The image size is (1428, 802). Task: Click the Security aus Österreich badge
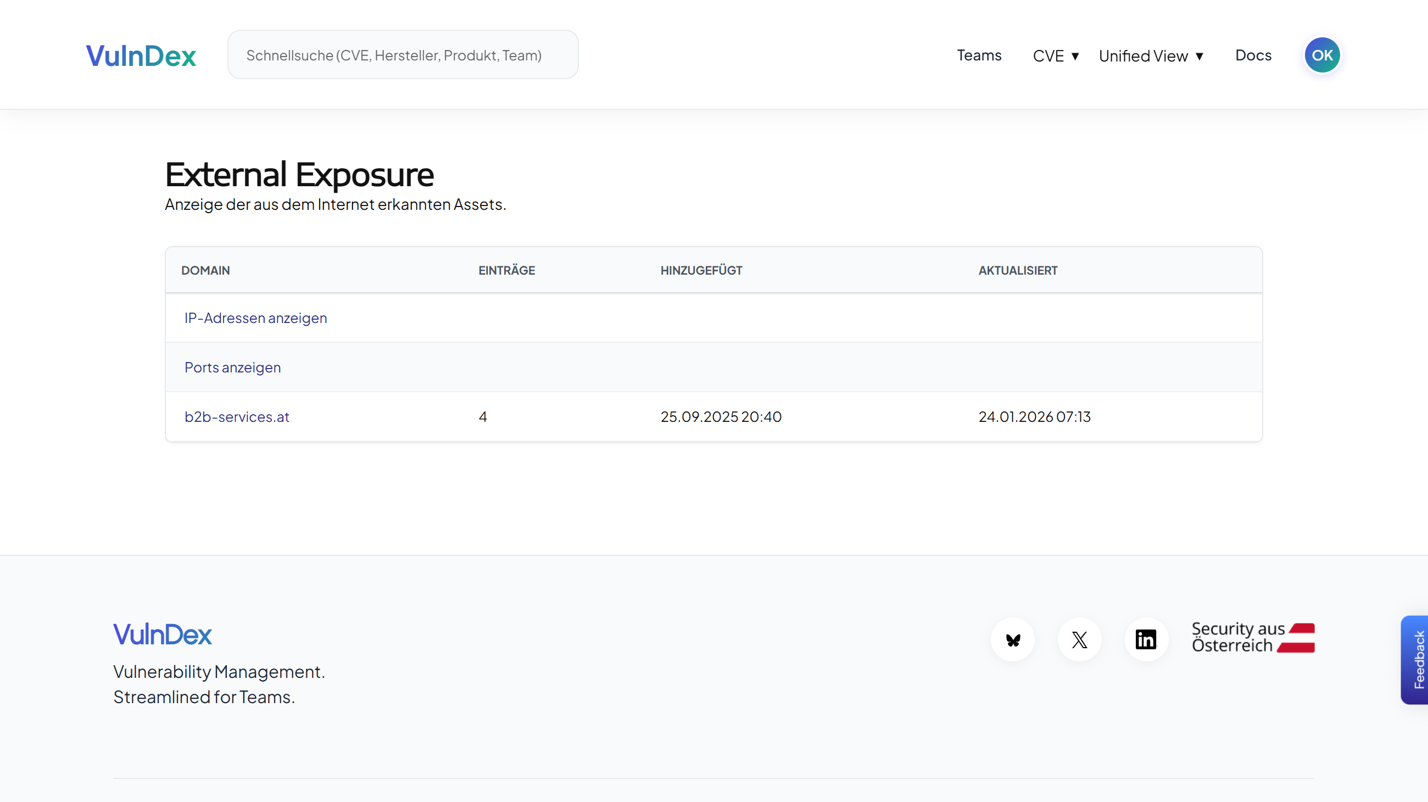point(1253,637)
